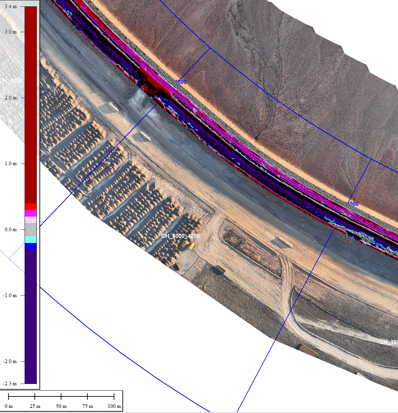398x413 pixels.
Task: Click the CH_4000_4200 map label
Action: pyautogui.click(x=180, y=236)
